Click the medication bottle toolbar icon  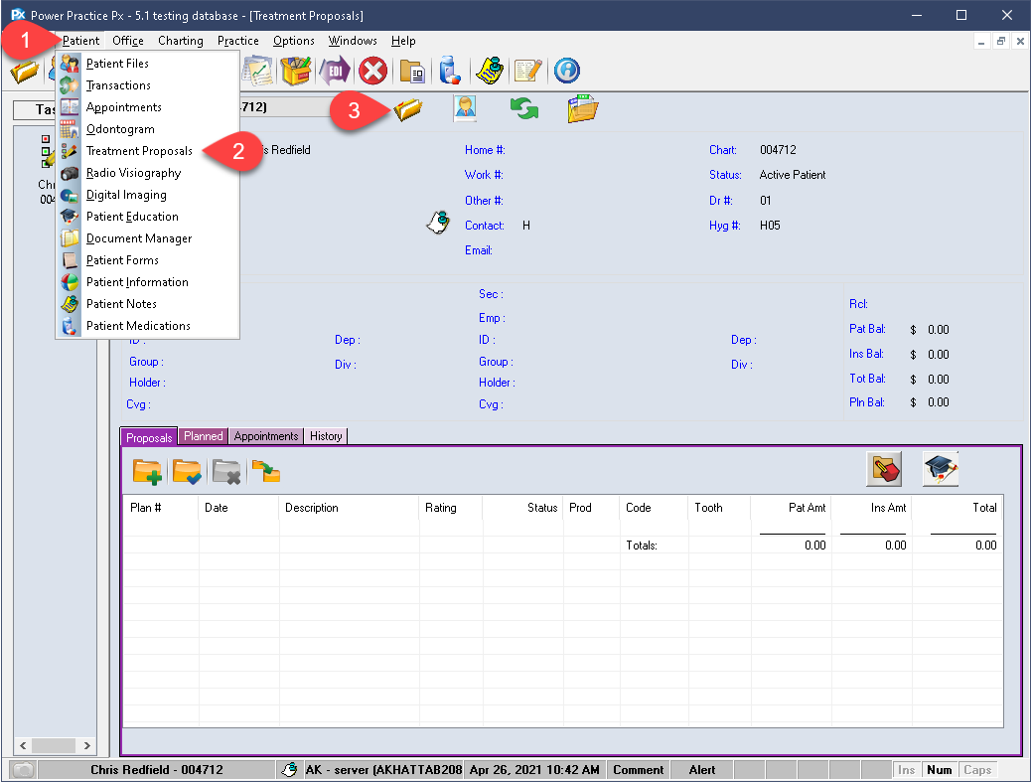[x=450, y=71]
